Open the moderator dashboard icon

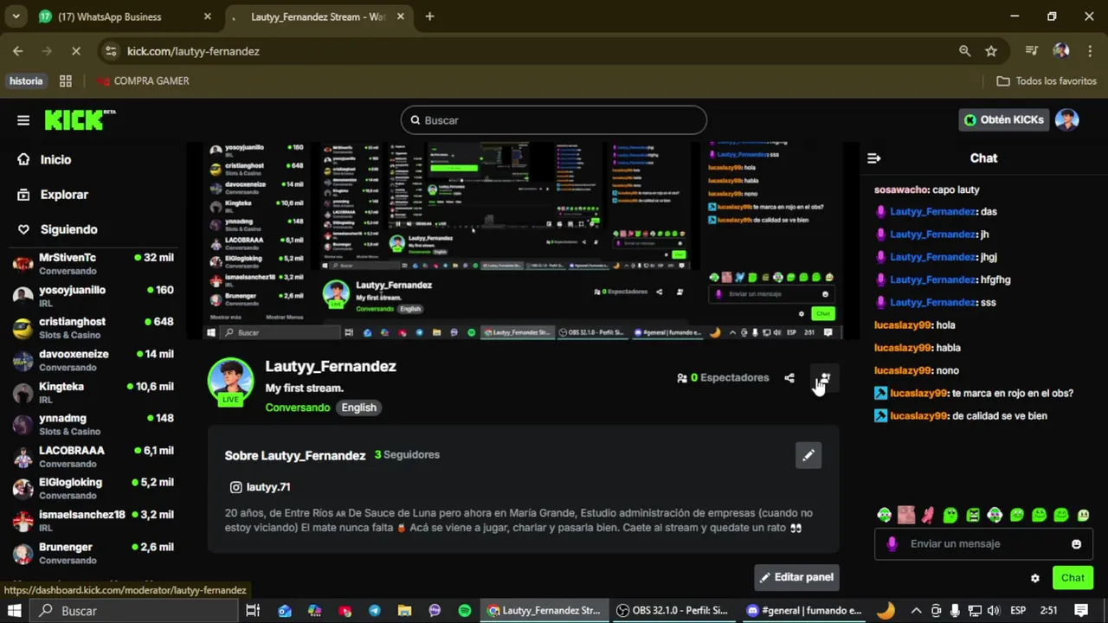(824, 378)
